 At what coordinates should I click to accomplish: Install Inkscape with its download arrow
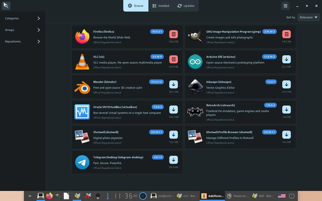286,84
